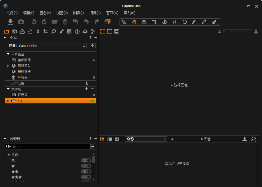This screenshot has height=187, width=262.
Task: Open the 相机(C) menu
Action: [95, 13]
